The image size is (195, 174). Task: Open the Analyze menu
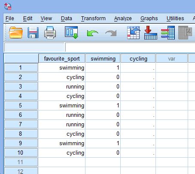(123, 18)
